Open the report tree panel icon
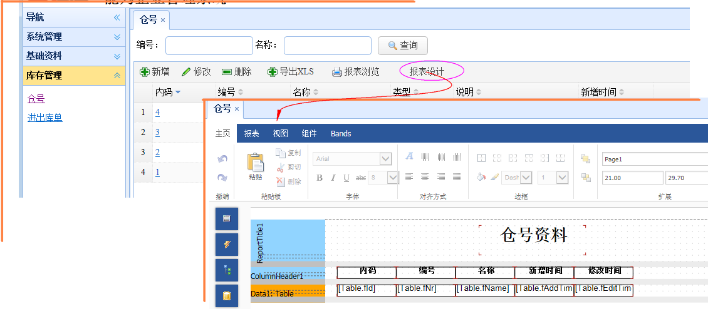The width and height of the screenshot is (708, 309). 227,270
